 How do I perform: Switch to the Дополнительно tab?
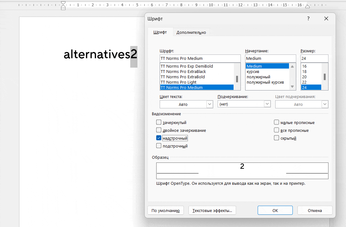click(191, 32)
